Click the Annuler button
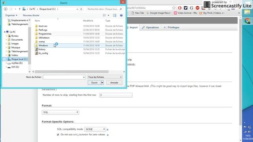 [x=114, y=82]
